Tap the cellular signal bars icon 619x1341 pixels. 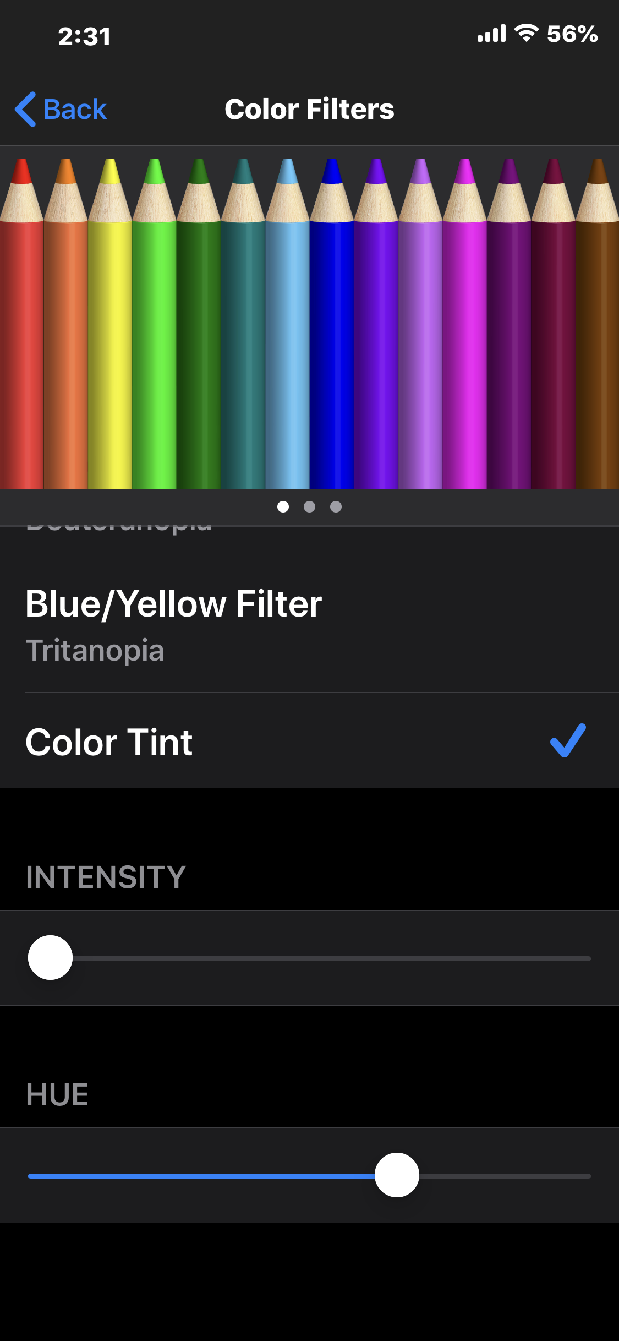pyautogui.click(x=491, y=34)
